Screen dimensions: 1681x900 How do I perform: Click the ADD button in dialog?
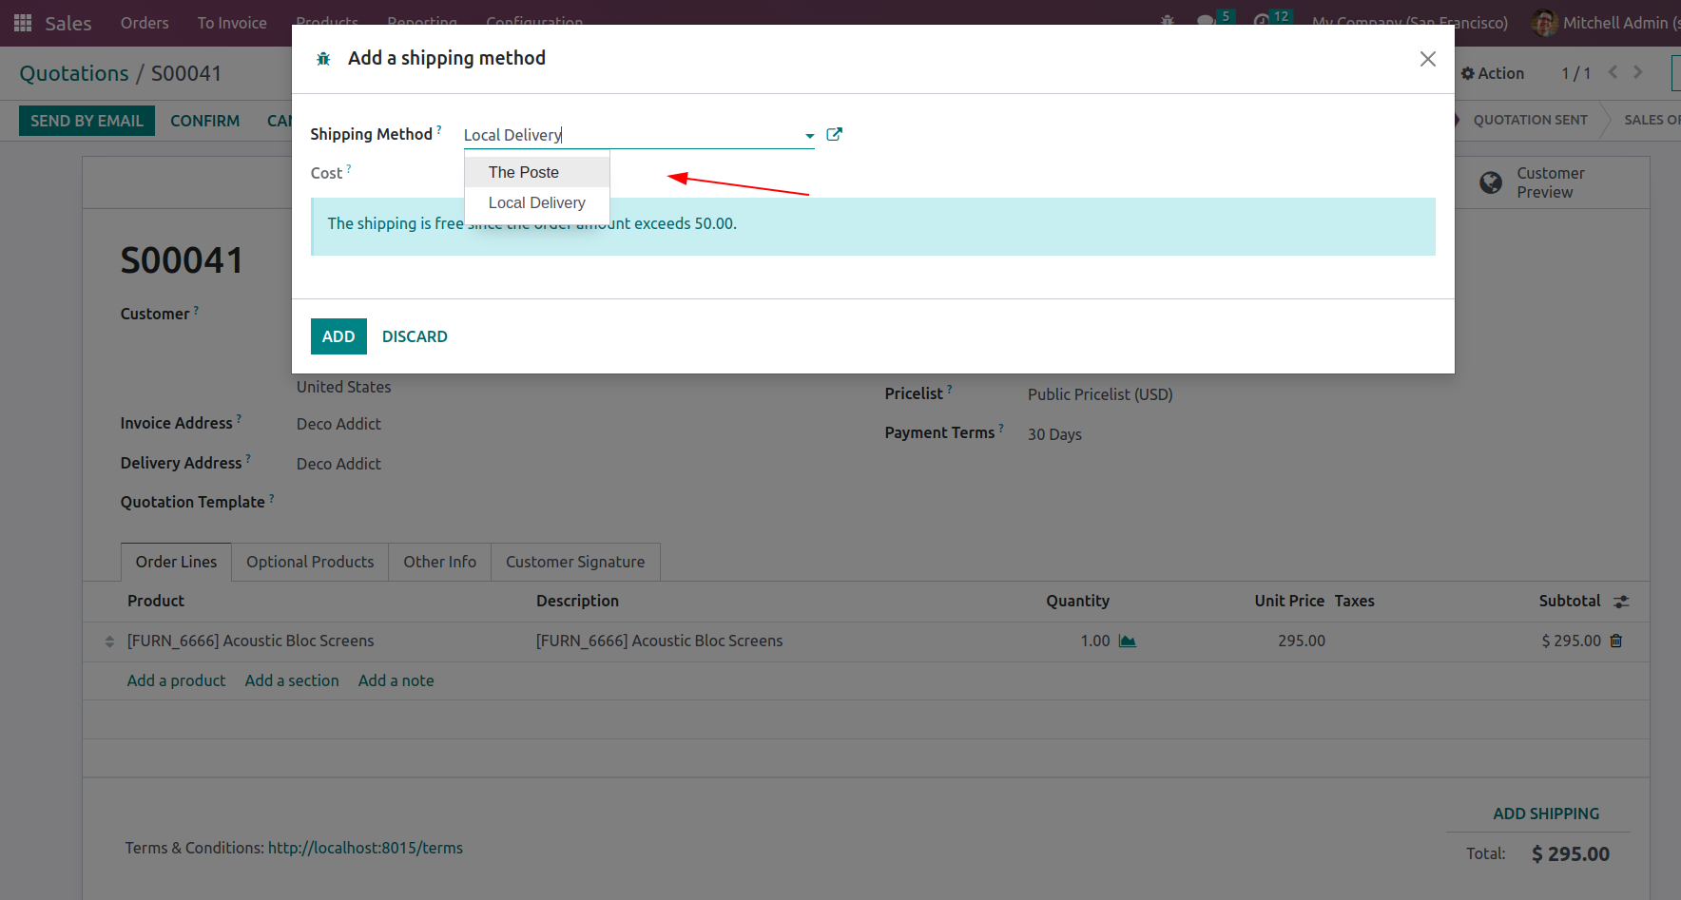[x=338, y=336]
